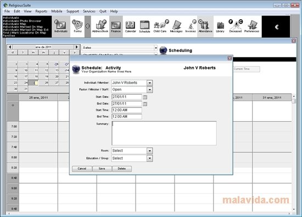Image resolution: width=302 pixels, height=217 pixels.
Task: Open the Reports menu
Action: (41, 12)
